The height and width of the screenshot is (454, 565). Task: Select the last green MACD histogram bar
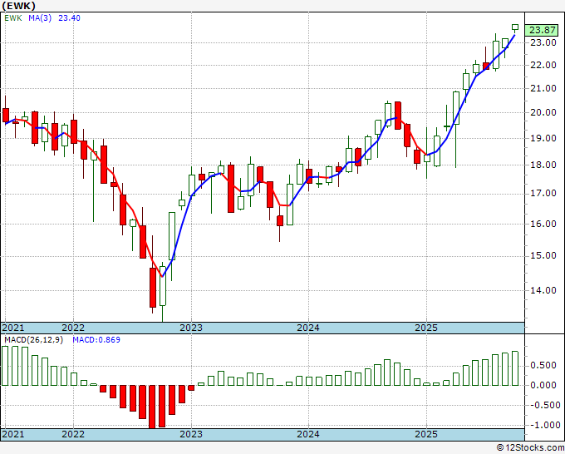(x=515, y=368)
